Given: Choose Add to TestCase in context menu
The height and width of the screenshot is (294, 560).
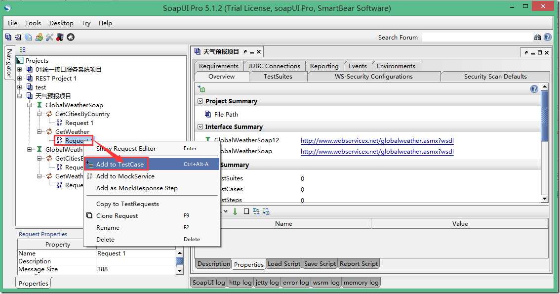Looking at the screenshot, I should pos(152,165).
